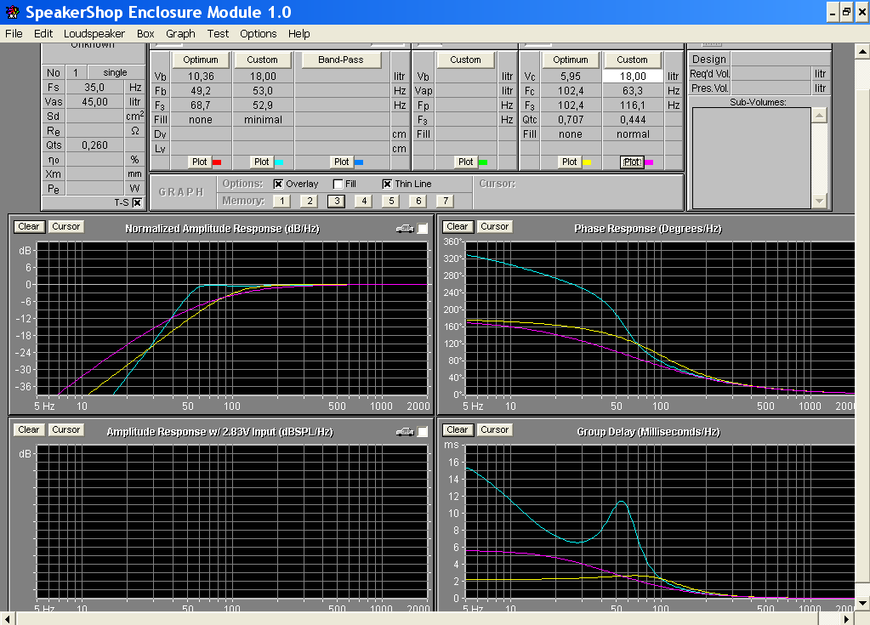Open the Loudspeaker menu

[94, 34]
